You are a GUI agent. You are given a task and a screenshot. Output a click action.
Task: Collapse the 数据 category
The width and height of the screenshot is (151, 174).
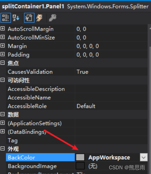3,114
